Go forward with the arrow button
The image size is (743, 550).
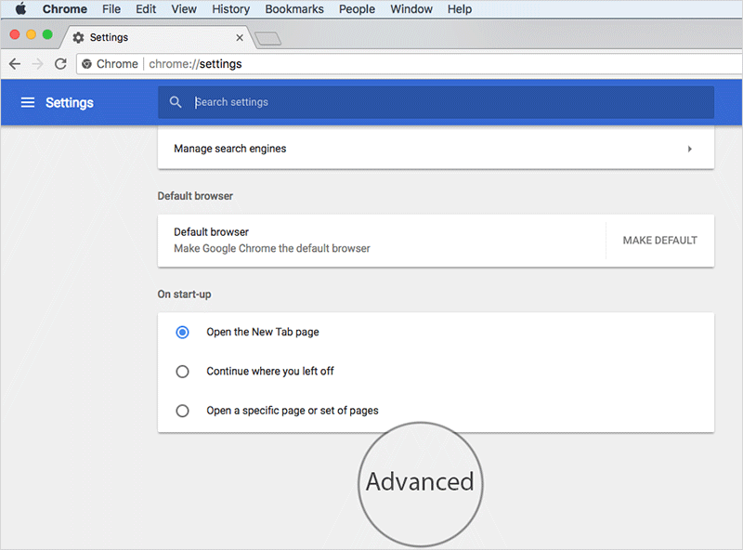[x=37, y=63]
